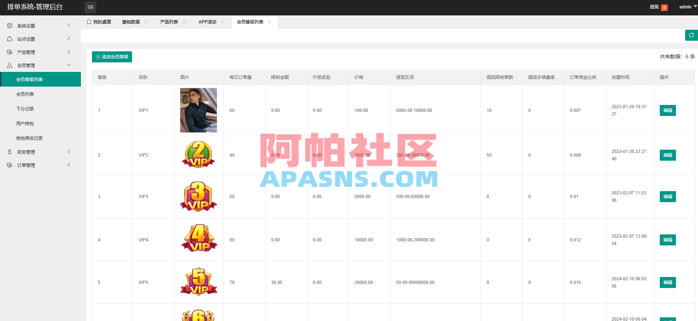698x321 pixels.
Task: Open the VIP5 badge image
Action: pos(199,281)
